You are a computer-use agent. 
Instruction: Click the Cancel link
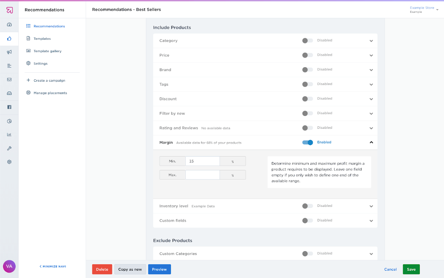(x=390, y=269)
